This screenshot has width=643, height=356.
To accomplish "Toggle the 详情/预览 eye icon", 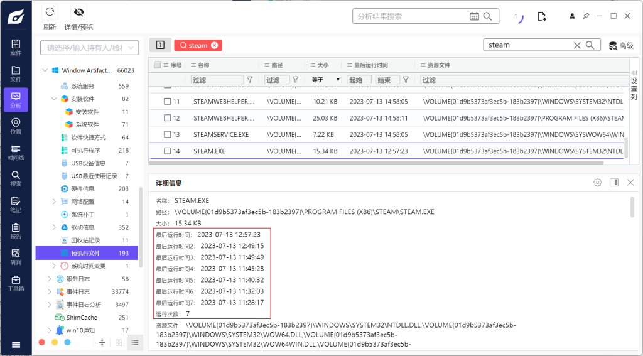I will 78,13.
